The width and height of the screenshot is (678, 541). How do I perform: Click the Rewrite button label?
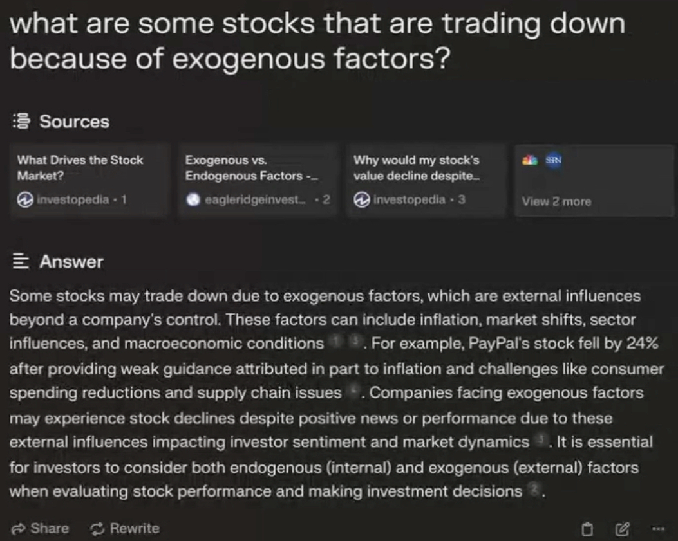pos(135,529)
